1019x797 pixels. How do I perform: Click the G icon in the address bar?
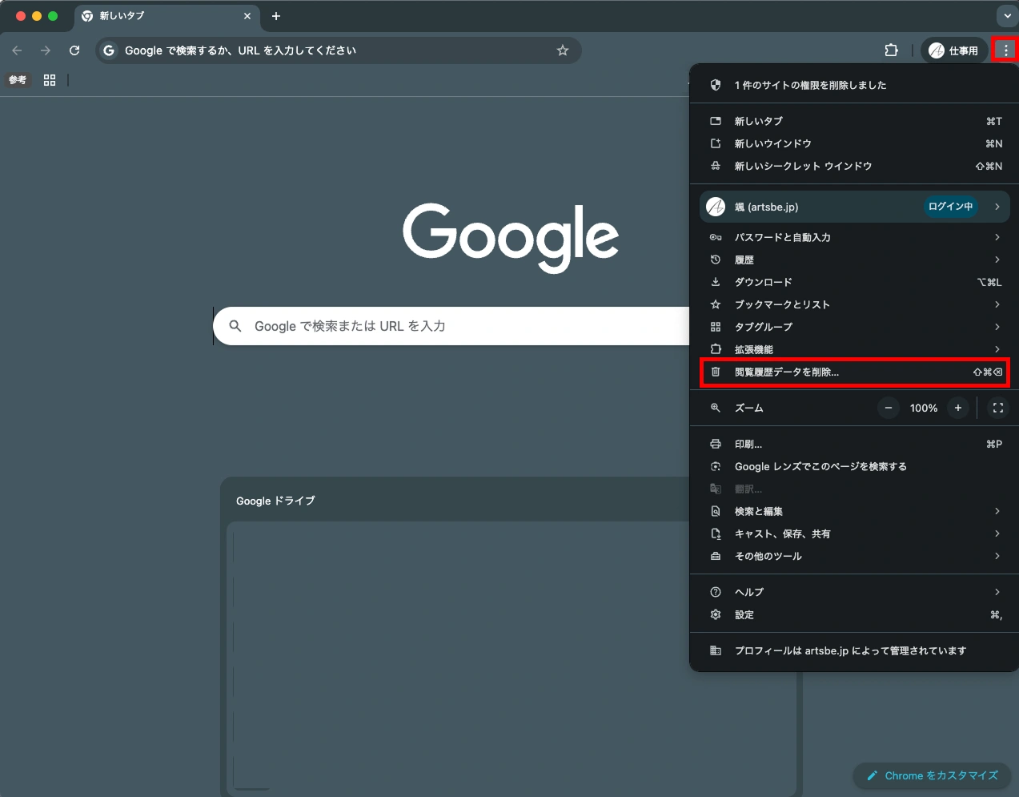click(108, 50)
